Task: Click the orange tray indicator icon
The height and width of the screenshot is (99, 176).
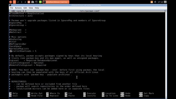Action: click(x=152, y=2)
